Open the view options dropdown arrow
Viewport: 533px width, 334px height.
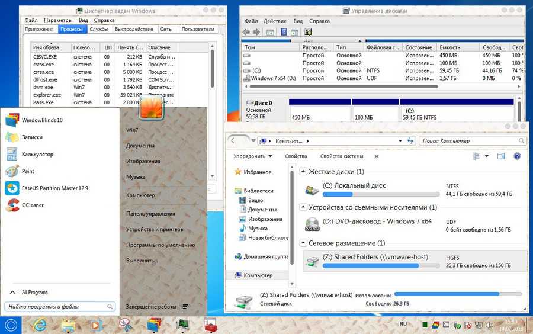pos(487,156)
